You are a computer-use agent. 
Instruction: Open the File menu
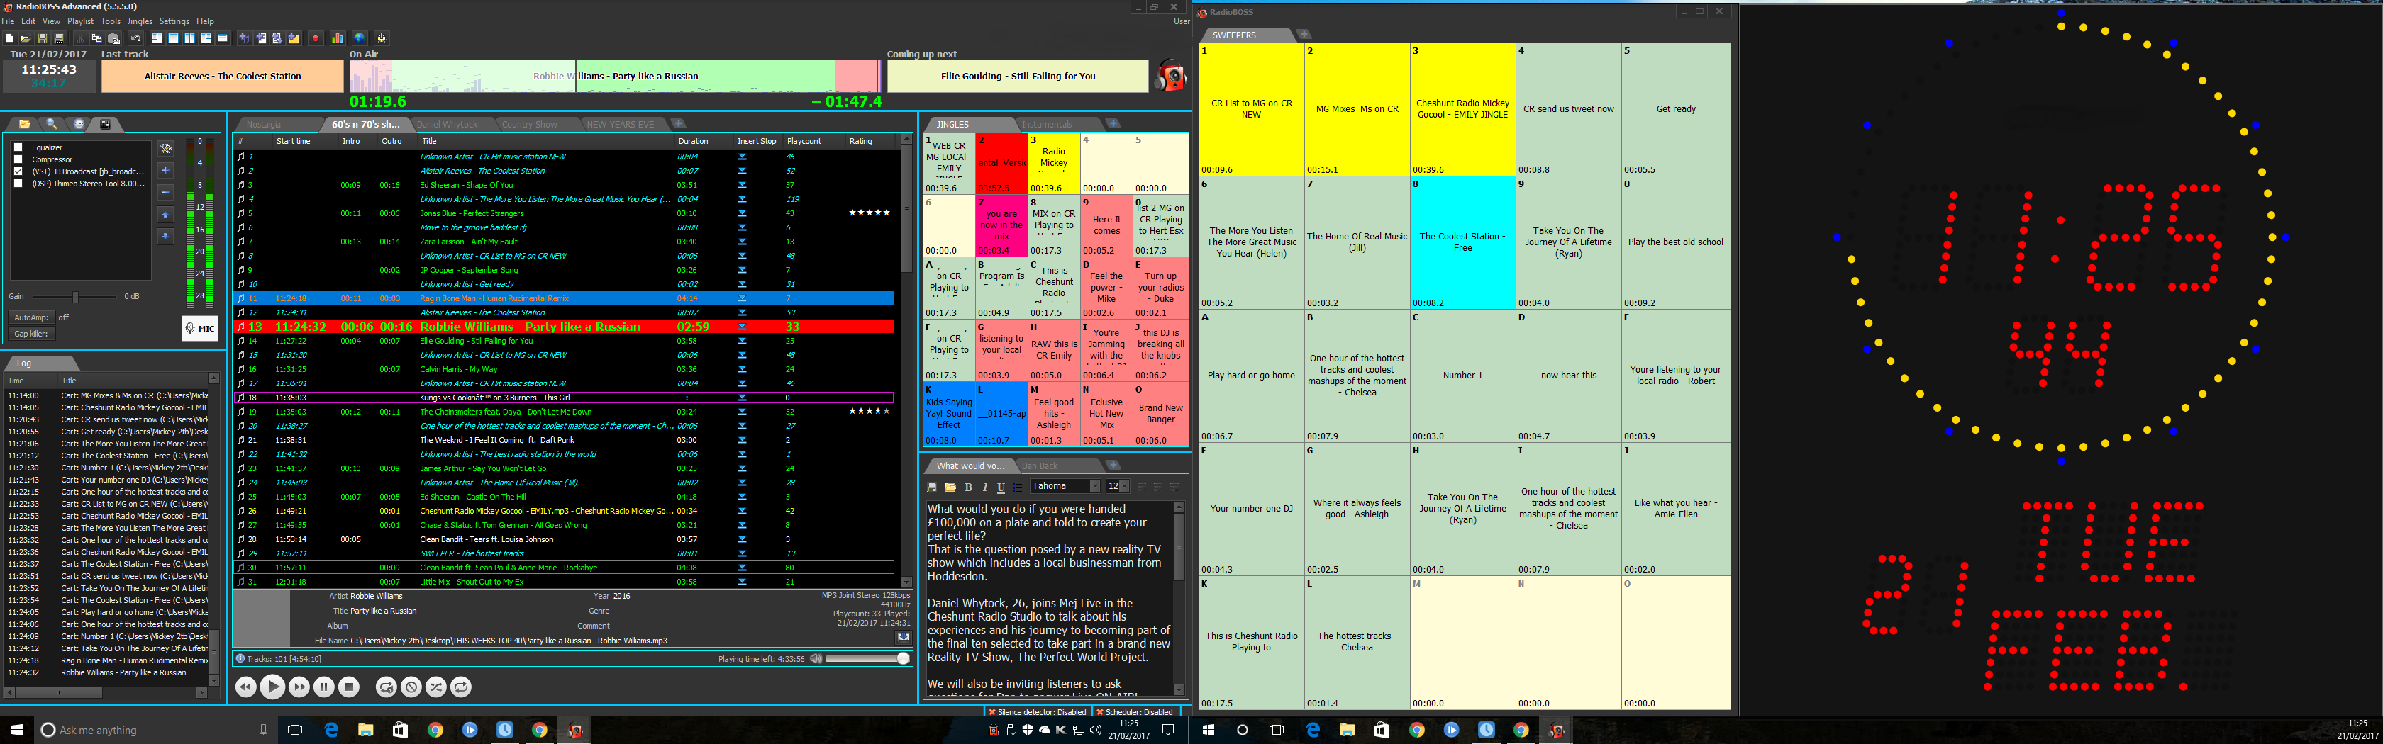(9, 21)
